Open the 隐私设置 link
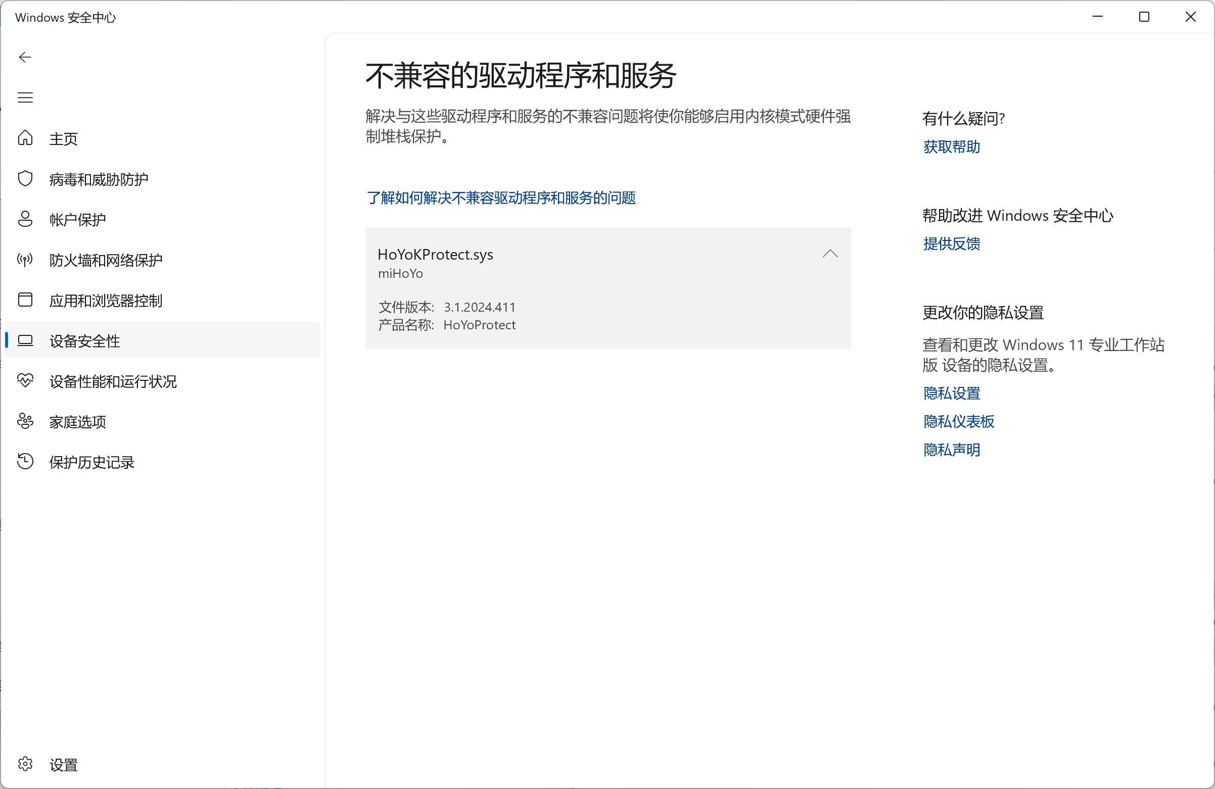Image resolution: width=1215 pixels, height=789 pixels. click(x=951, y=393)
